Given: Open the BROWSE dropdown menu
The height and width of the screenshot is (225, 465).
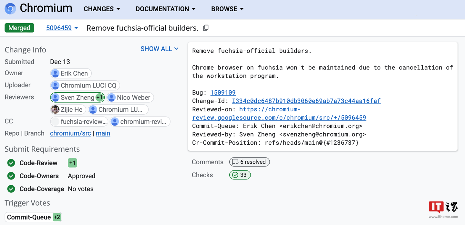Looking at the screenshot, I should [227, 9].
